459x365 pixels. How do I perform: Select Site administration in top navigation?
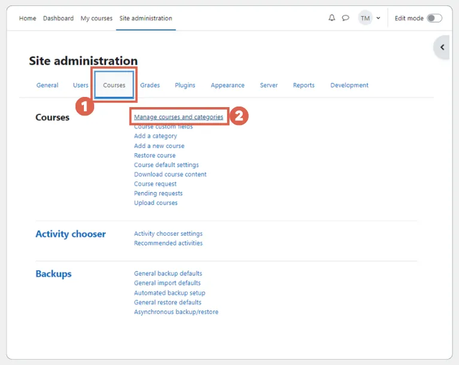(x=146, y=18)
